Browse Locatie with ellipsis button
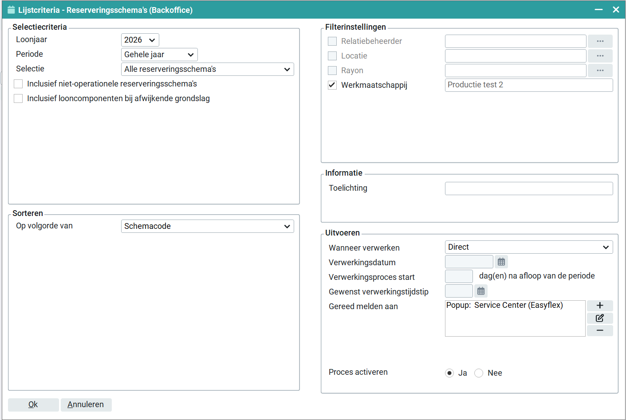The width and height of the screenshot is (626, 420). pos(600,56)
